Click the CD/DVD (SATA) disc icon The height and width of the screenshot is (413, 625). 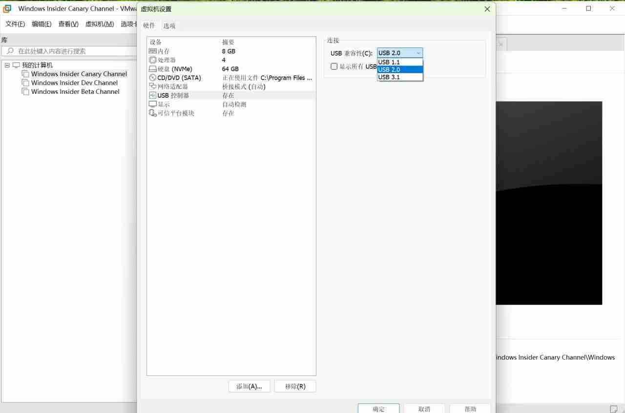click(x=152, y=77)
